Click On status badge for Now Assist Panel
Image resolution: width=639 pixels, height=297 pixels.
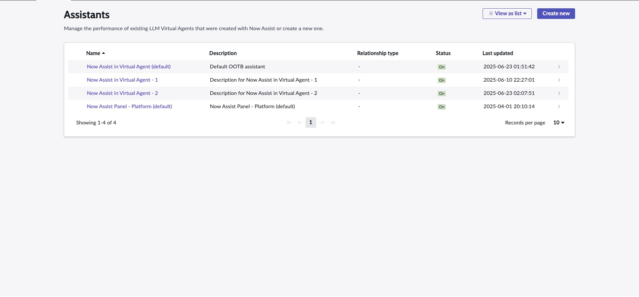[x=442, y=107]
